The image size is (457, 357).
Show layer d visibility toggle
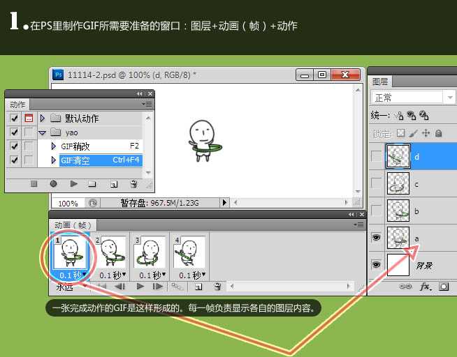click(376, 156)
